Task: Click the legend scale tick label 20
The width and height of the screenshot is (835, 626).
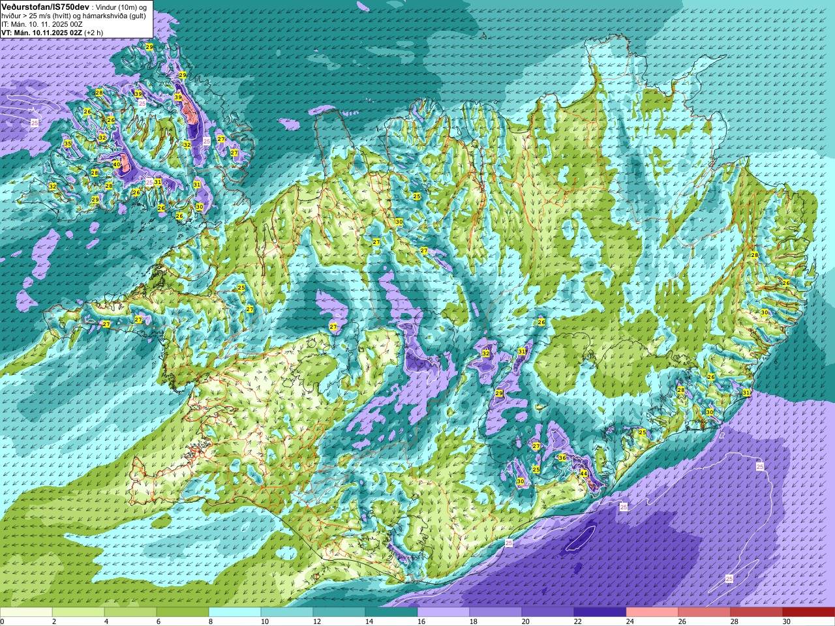Action: [526, 621]
